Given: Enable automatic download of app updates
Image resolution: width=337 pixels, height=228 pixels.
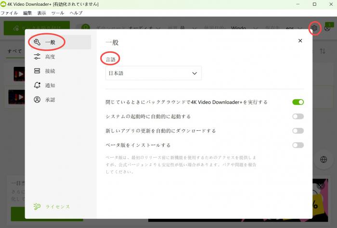Looking at the screenshot, I should 298,131.
